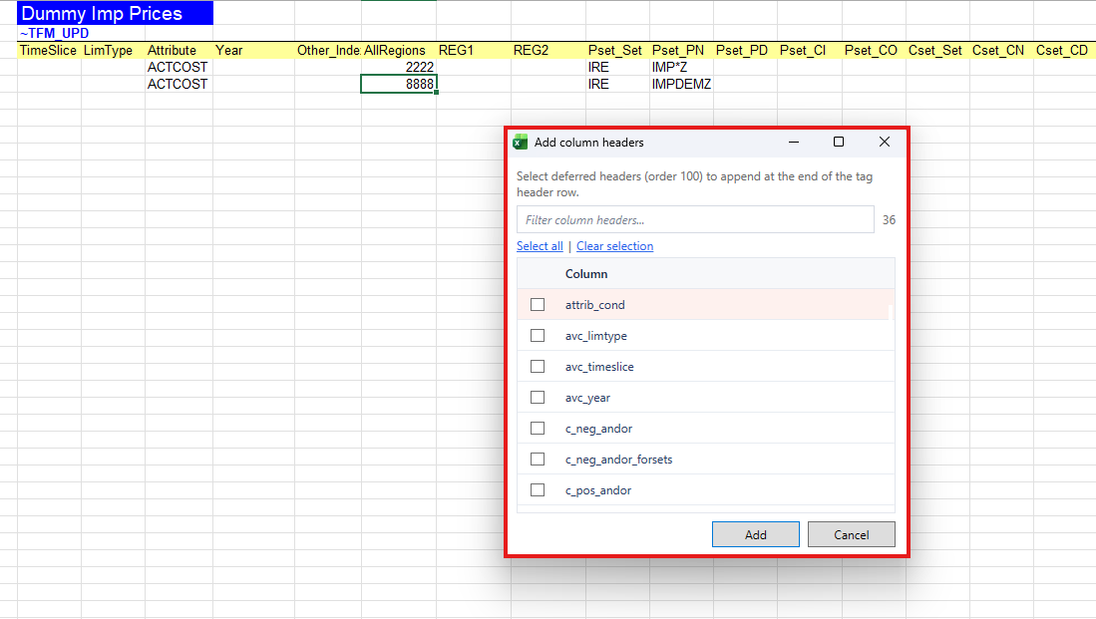Select the Cset_CD header cell

(1064, 50)
